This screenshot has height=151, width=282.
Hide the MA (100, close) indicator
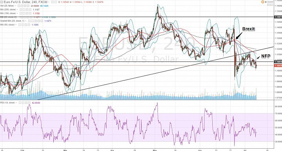point(21,13)
